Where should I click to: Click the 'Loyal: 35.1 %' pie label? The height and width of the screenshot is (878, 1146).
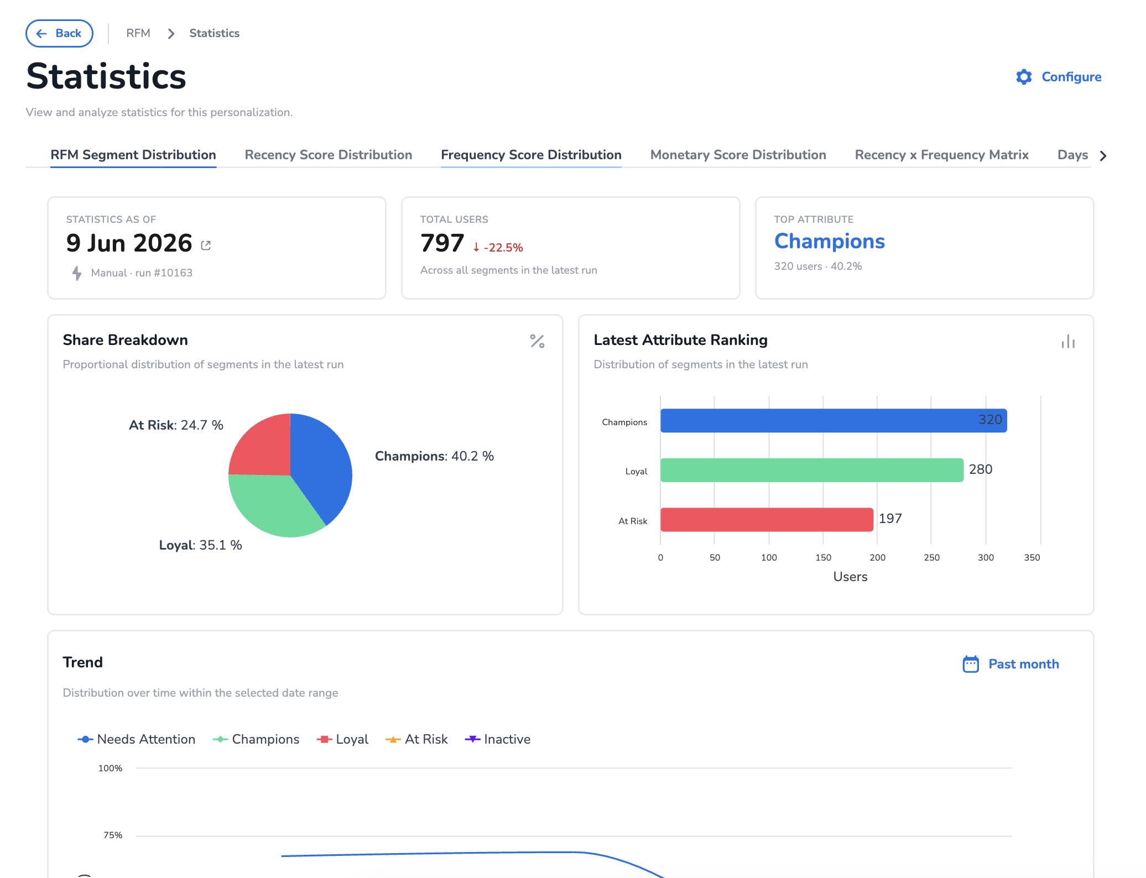click(x=200, y=545)
